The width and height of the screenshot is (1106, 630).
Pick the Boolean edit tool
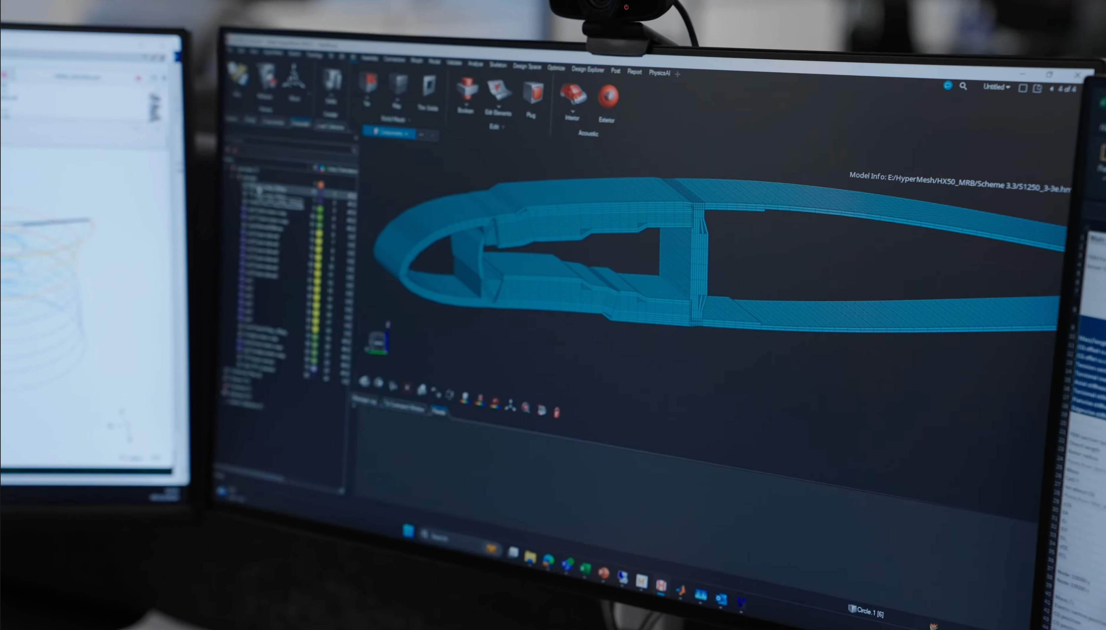467,89
